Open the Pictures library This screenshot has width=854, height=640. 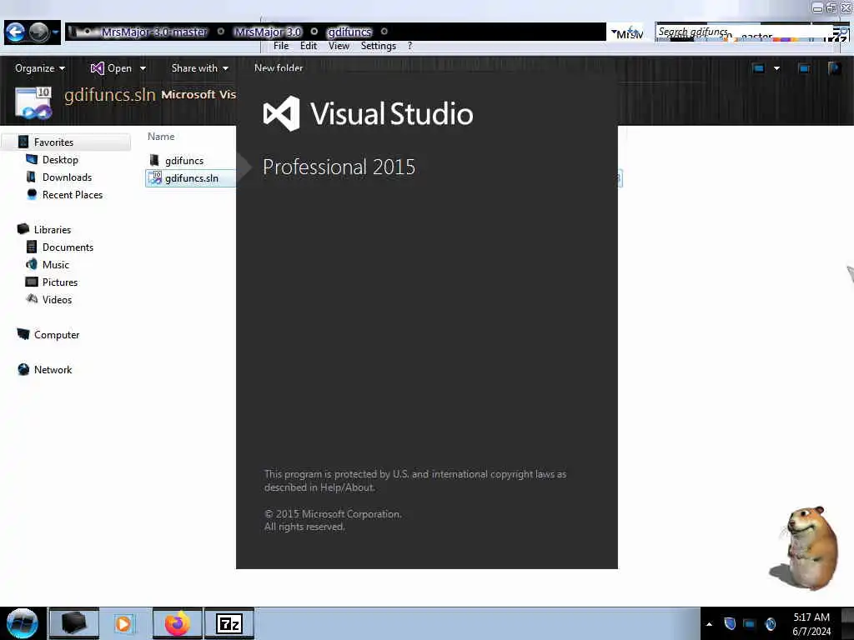(60, 282)
